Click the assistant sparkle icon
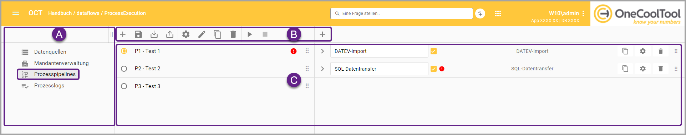Screen dimensions: 686x135 [x=480, y=13]
